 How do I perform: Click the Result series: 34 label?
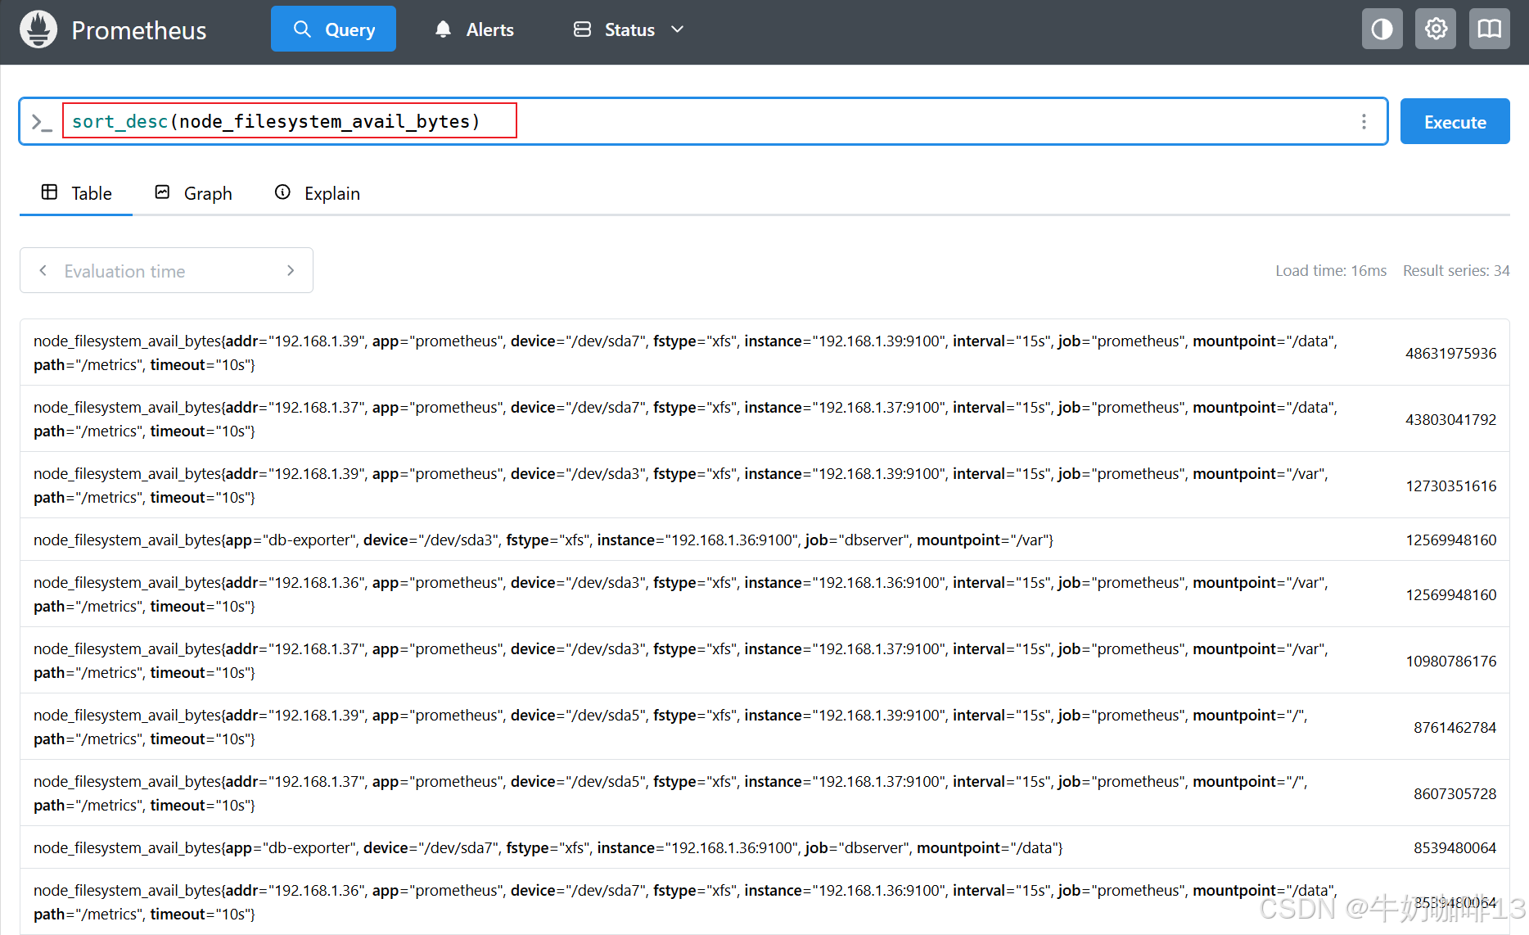pos(1456,270)
